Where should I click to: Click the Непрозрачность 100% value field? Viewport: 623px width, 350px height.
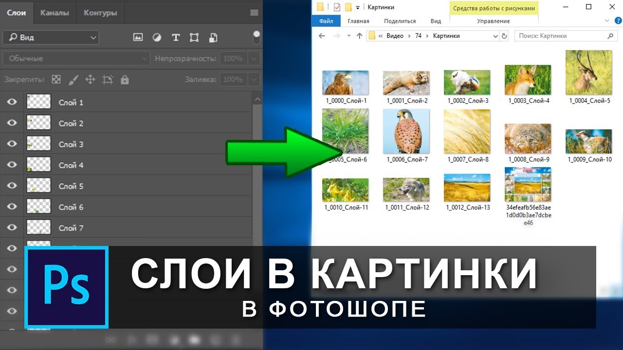tap(233, 58)
